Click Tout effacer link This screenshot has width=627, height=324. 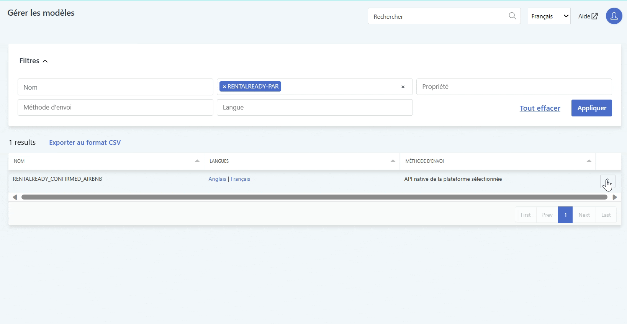click(540, 108)
